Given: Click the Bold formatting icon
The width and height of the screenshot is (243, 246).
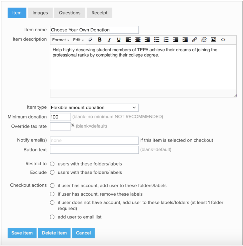Looking at the screenshot, I should [100, 40].
